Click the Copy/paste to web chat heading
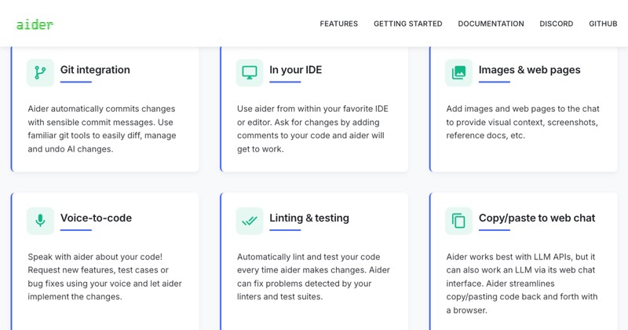The image size is (628, 330). click(x=537, y=218)
